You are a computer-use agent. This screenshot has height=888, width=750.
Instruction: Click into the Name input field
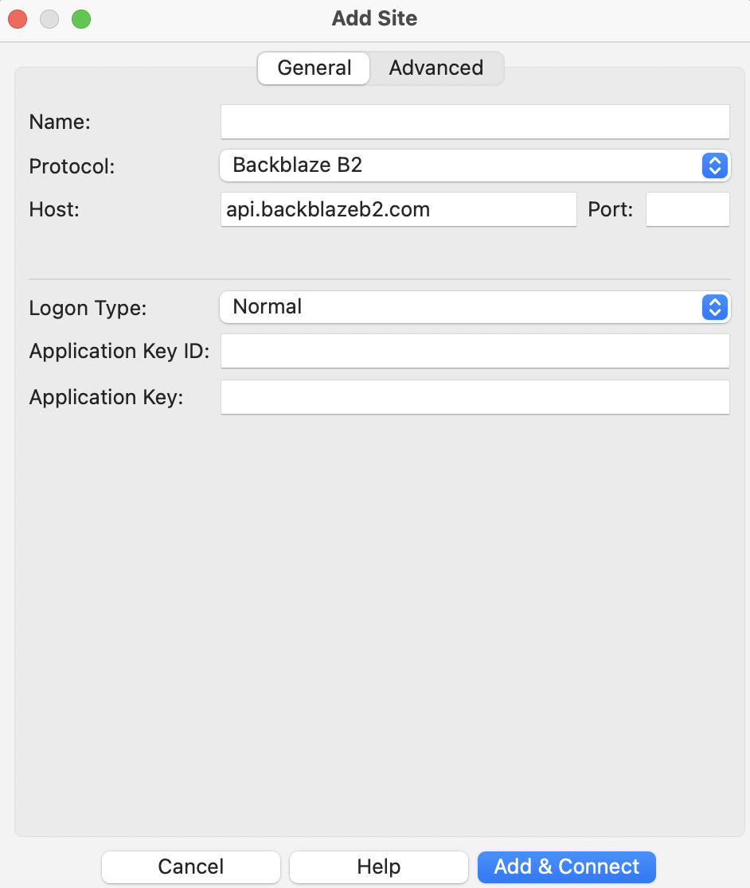(475, 122)
